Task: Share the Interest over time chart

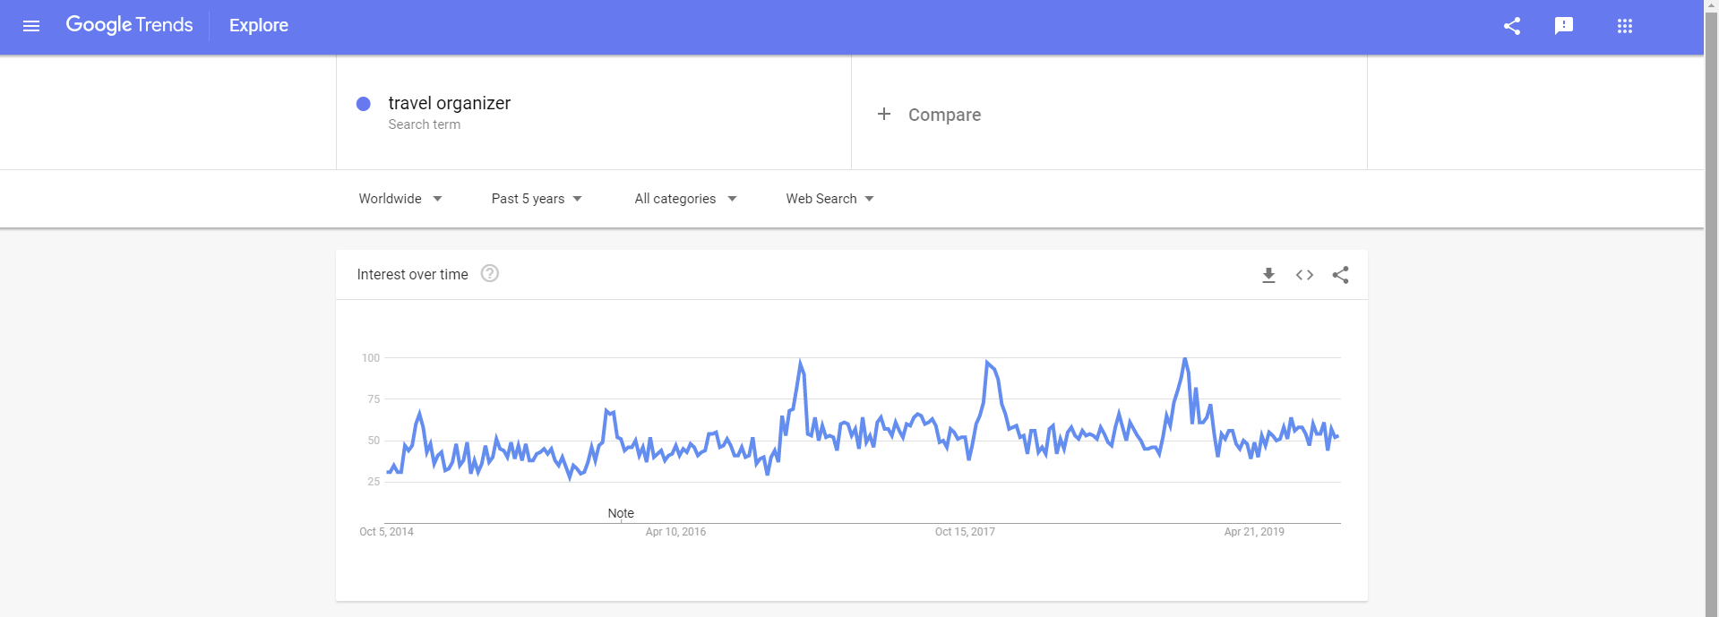Action: tap(1340, 275)
